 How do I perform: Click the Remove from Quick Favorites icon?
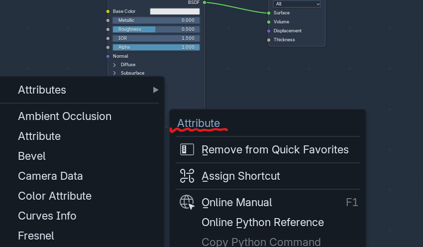pos(187,149)
